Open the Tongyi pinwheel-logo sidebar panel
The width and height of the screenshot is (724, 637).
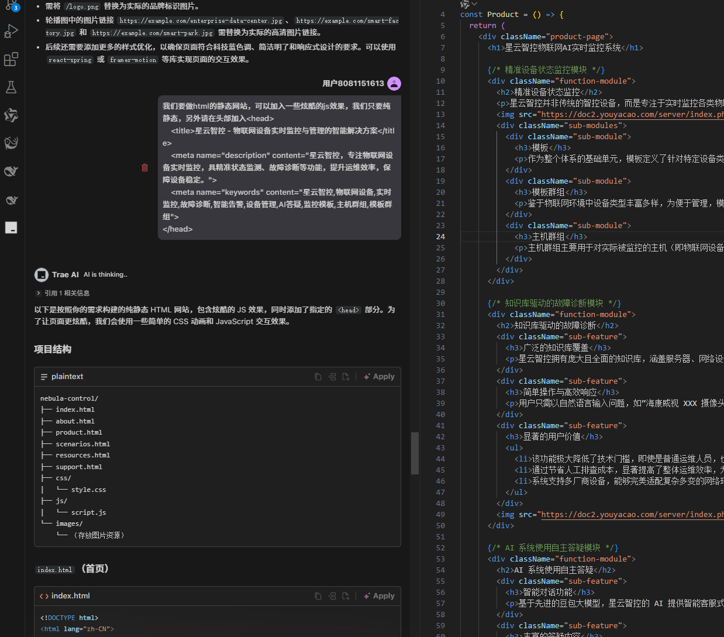tap(11, 115)
